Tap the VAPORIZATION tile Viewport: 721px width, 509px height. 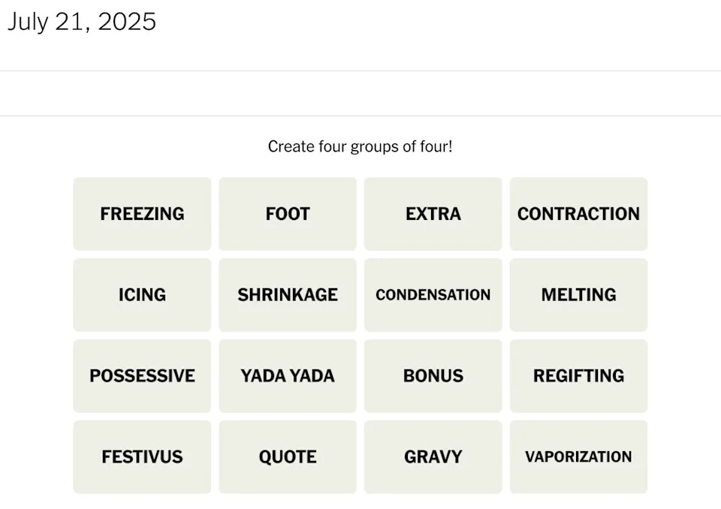578,457
